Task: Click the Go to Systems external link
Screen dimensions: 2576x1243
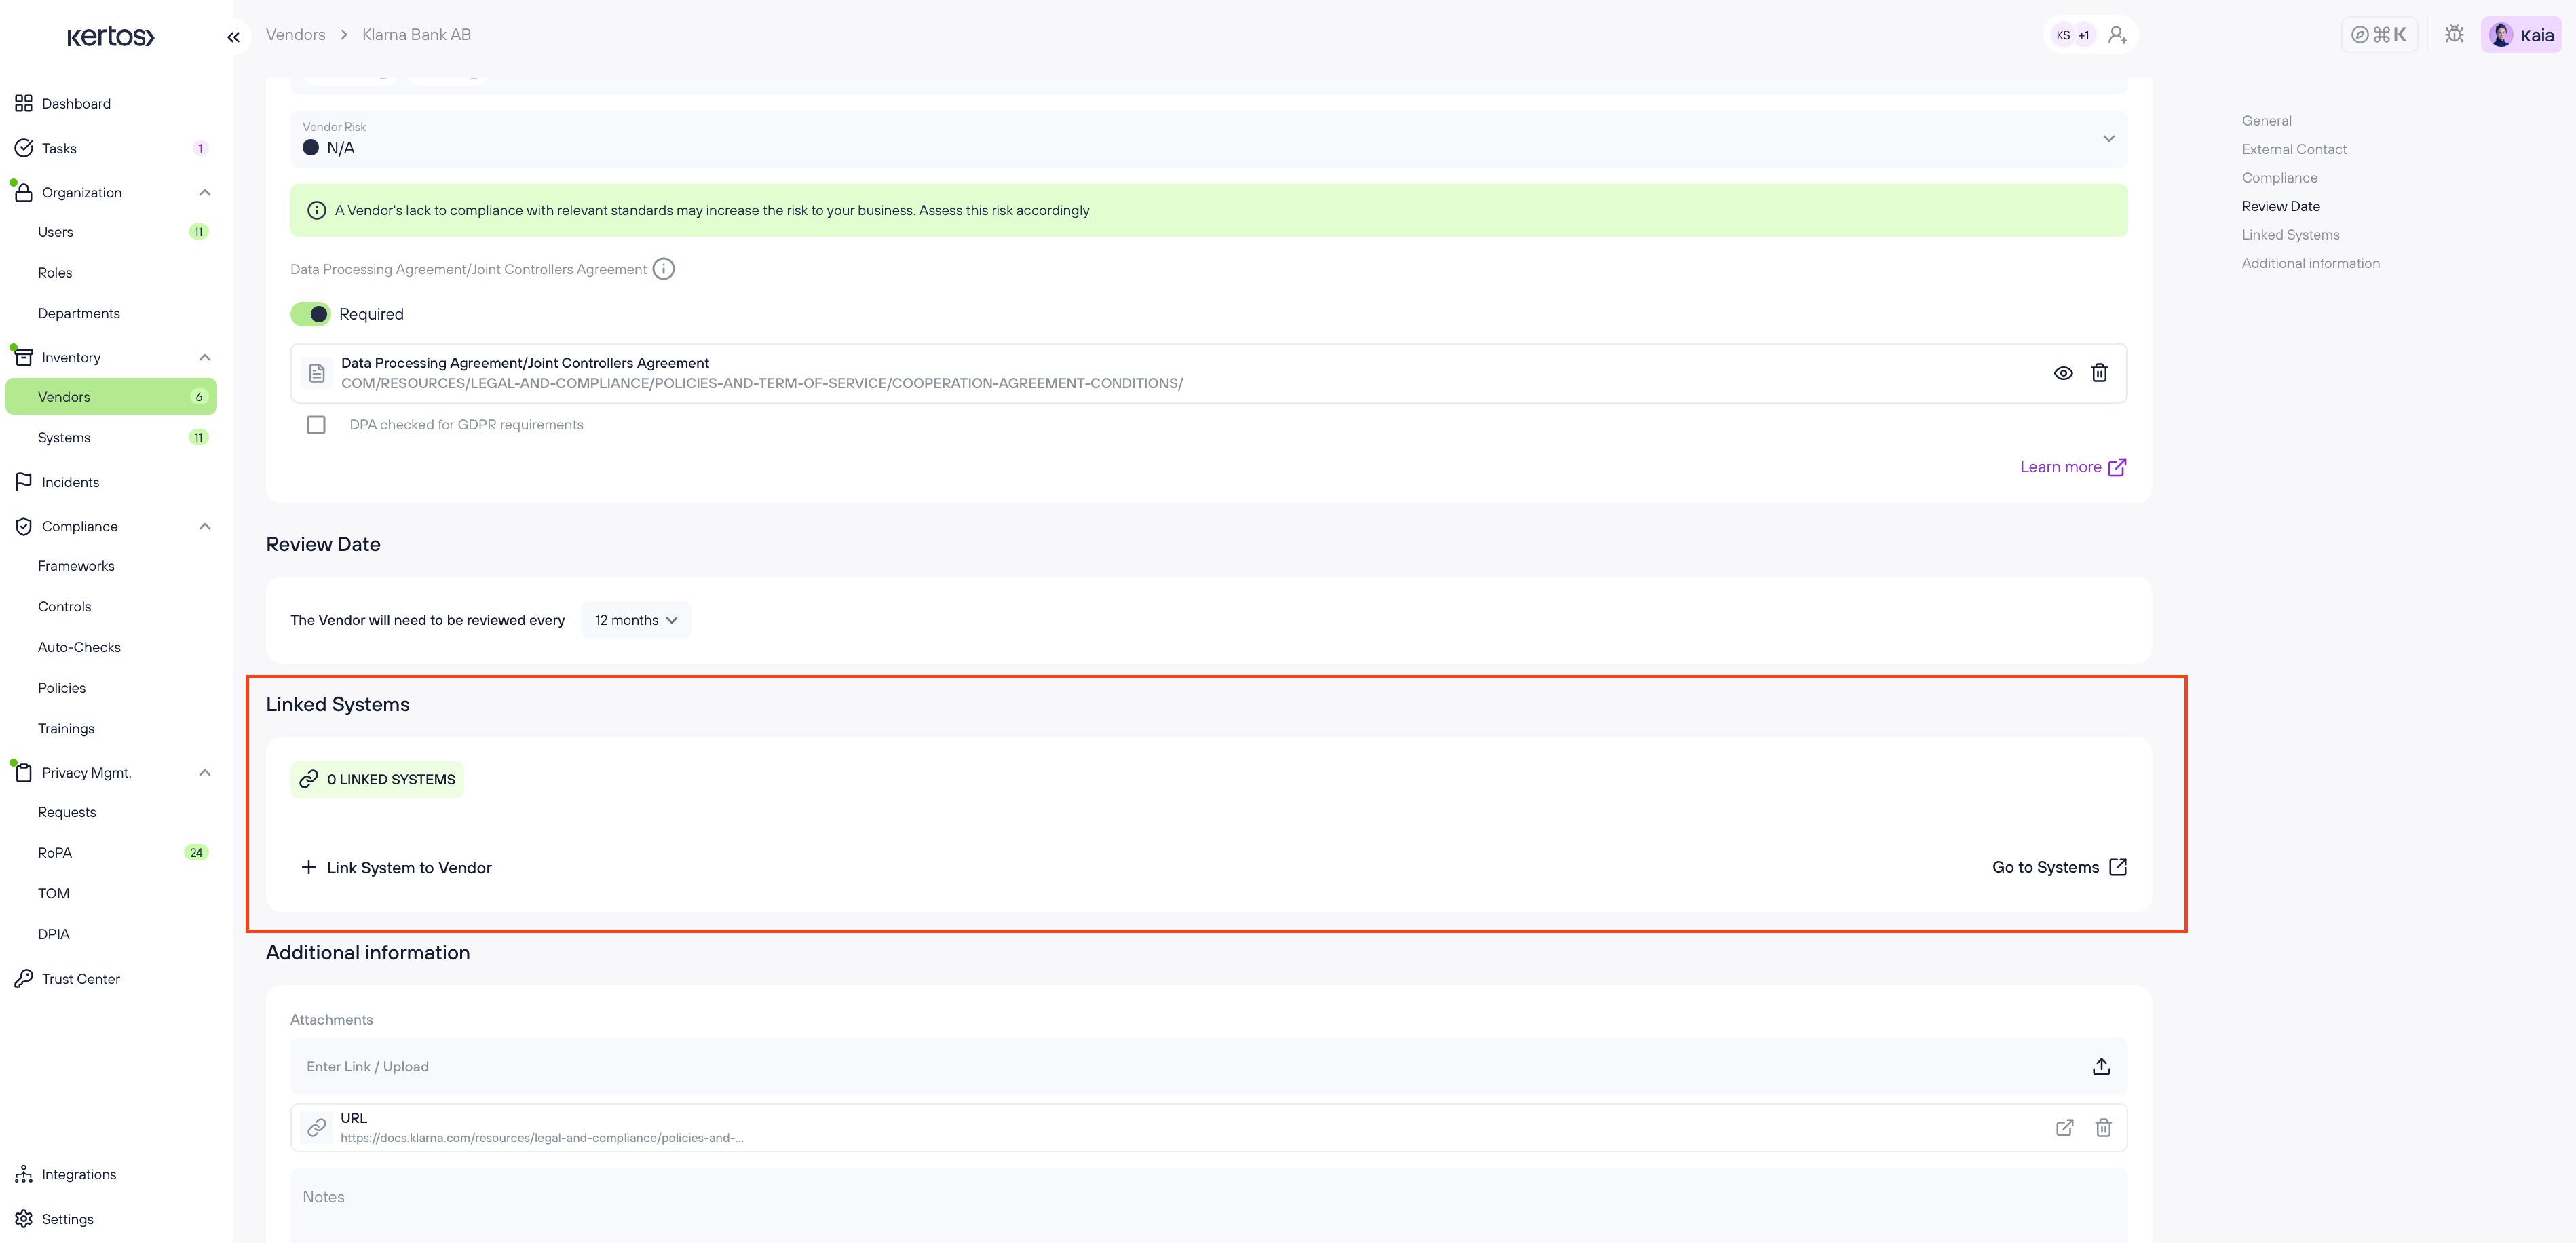Action: (x=2059, y=867)
